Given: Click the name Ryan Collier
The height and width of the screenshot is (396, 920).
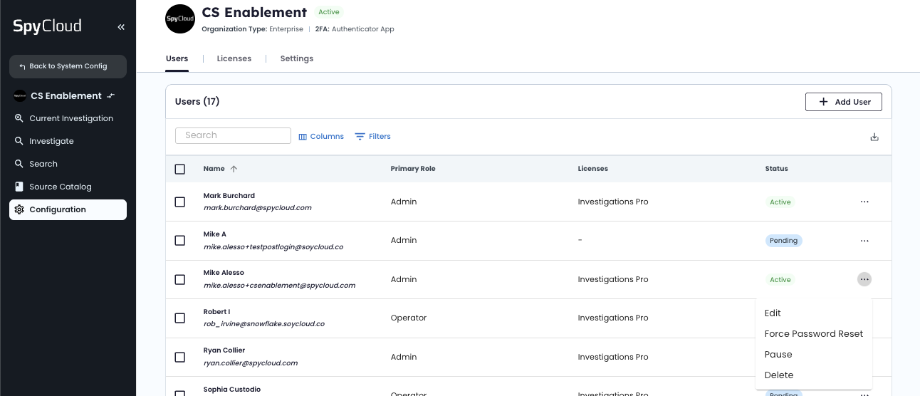Looking at the screenshot, I should 224,350.
